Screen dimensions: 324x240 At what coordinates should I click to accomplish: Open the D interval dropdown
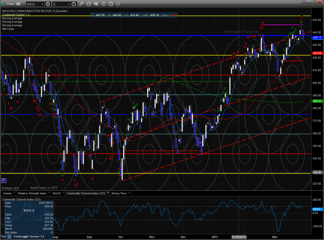click(68, 4)
